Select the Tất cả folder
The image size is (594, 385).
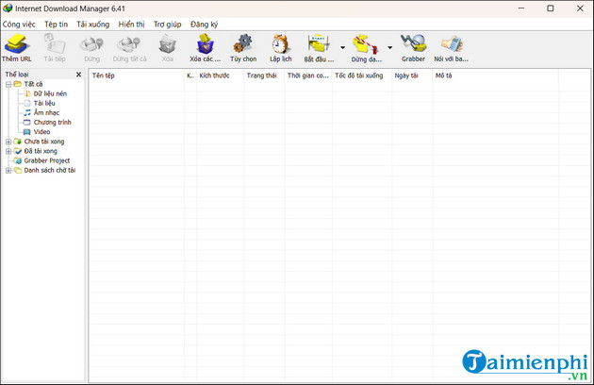tap(33, 84)
